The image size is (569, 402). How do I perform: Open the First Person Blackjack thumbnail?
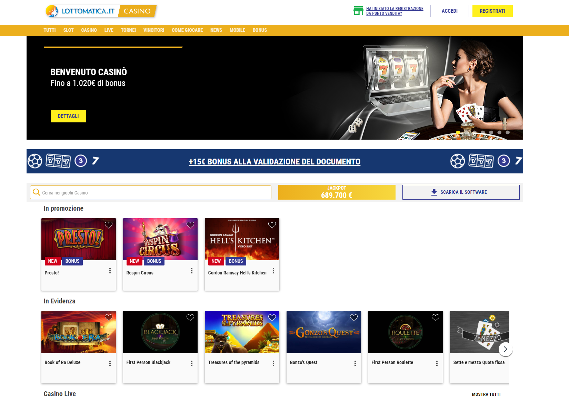pos(160,332)
